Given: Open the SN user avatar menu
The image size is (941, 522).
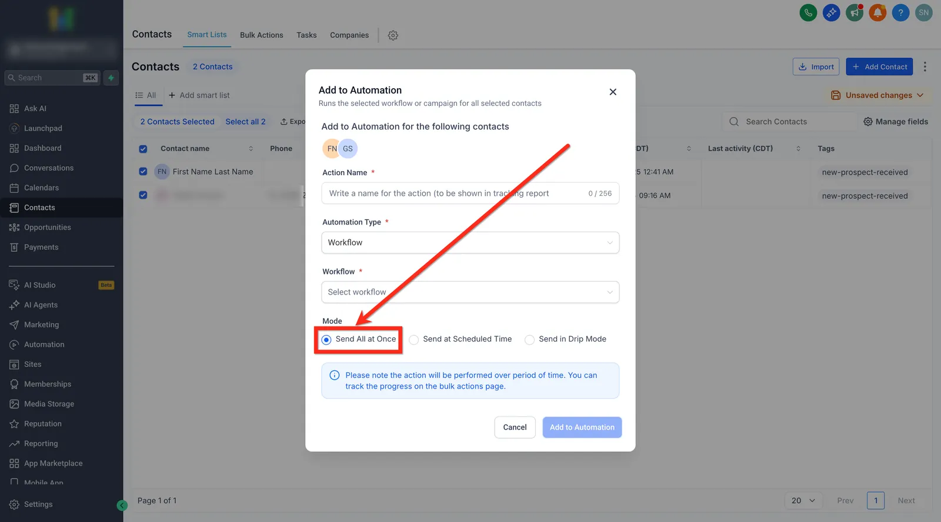Looking at the screenshot, I should pyautogui.click(x=924, y=12).
